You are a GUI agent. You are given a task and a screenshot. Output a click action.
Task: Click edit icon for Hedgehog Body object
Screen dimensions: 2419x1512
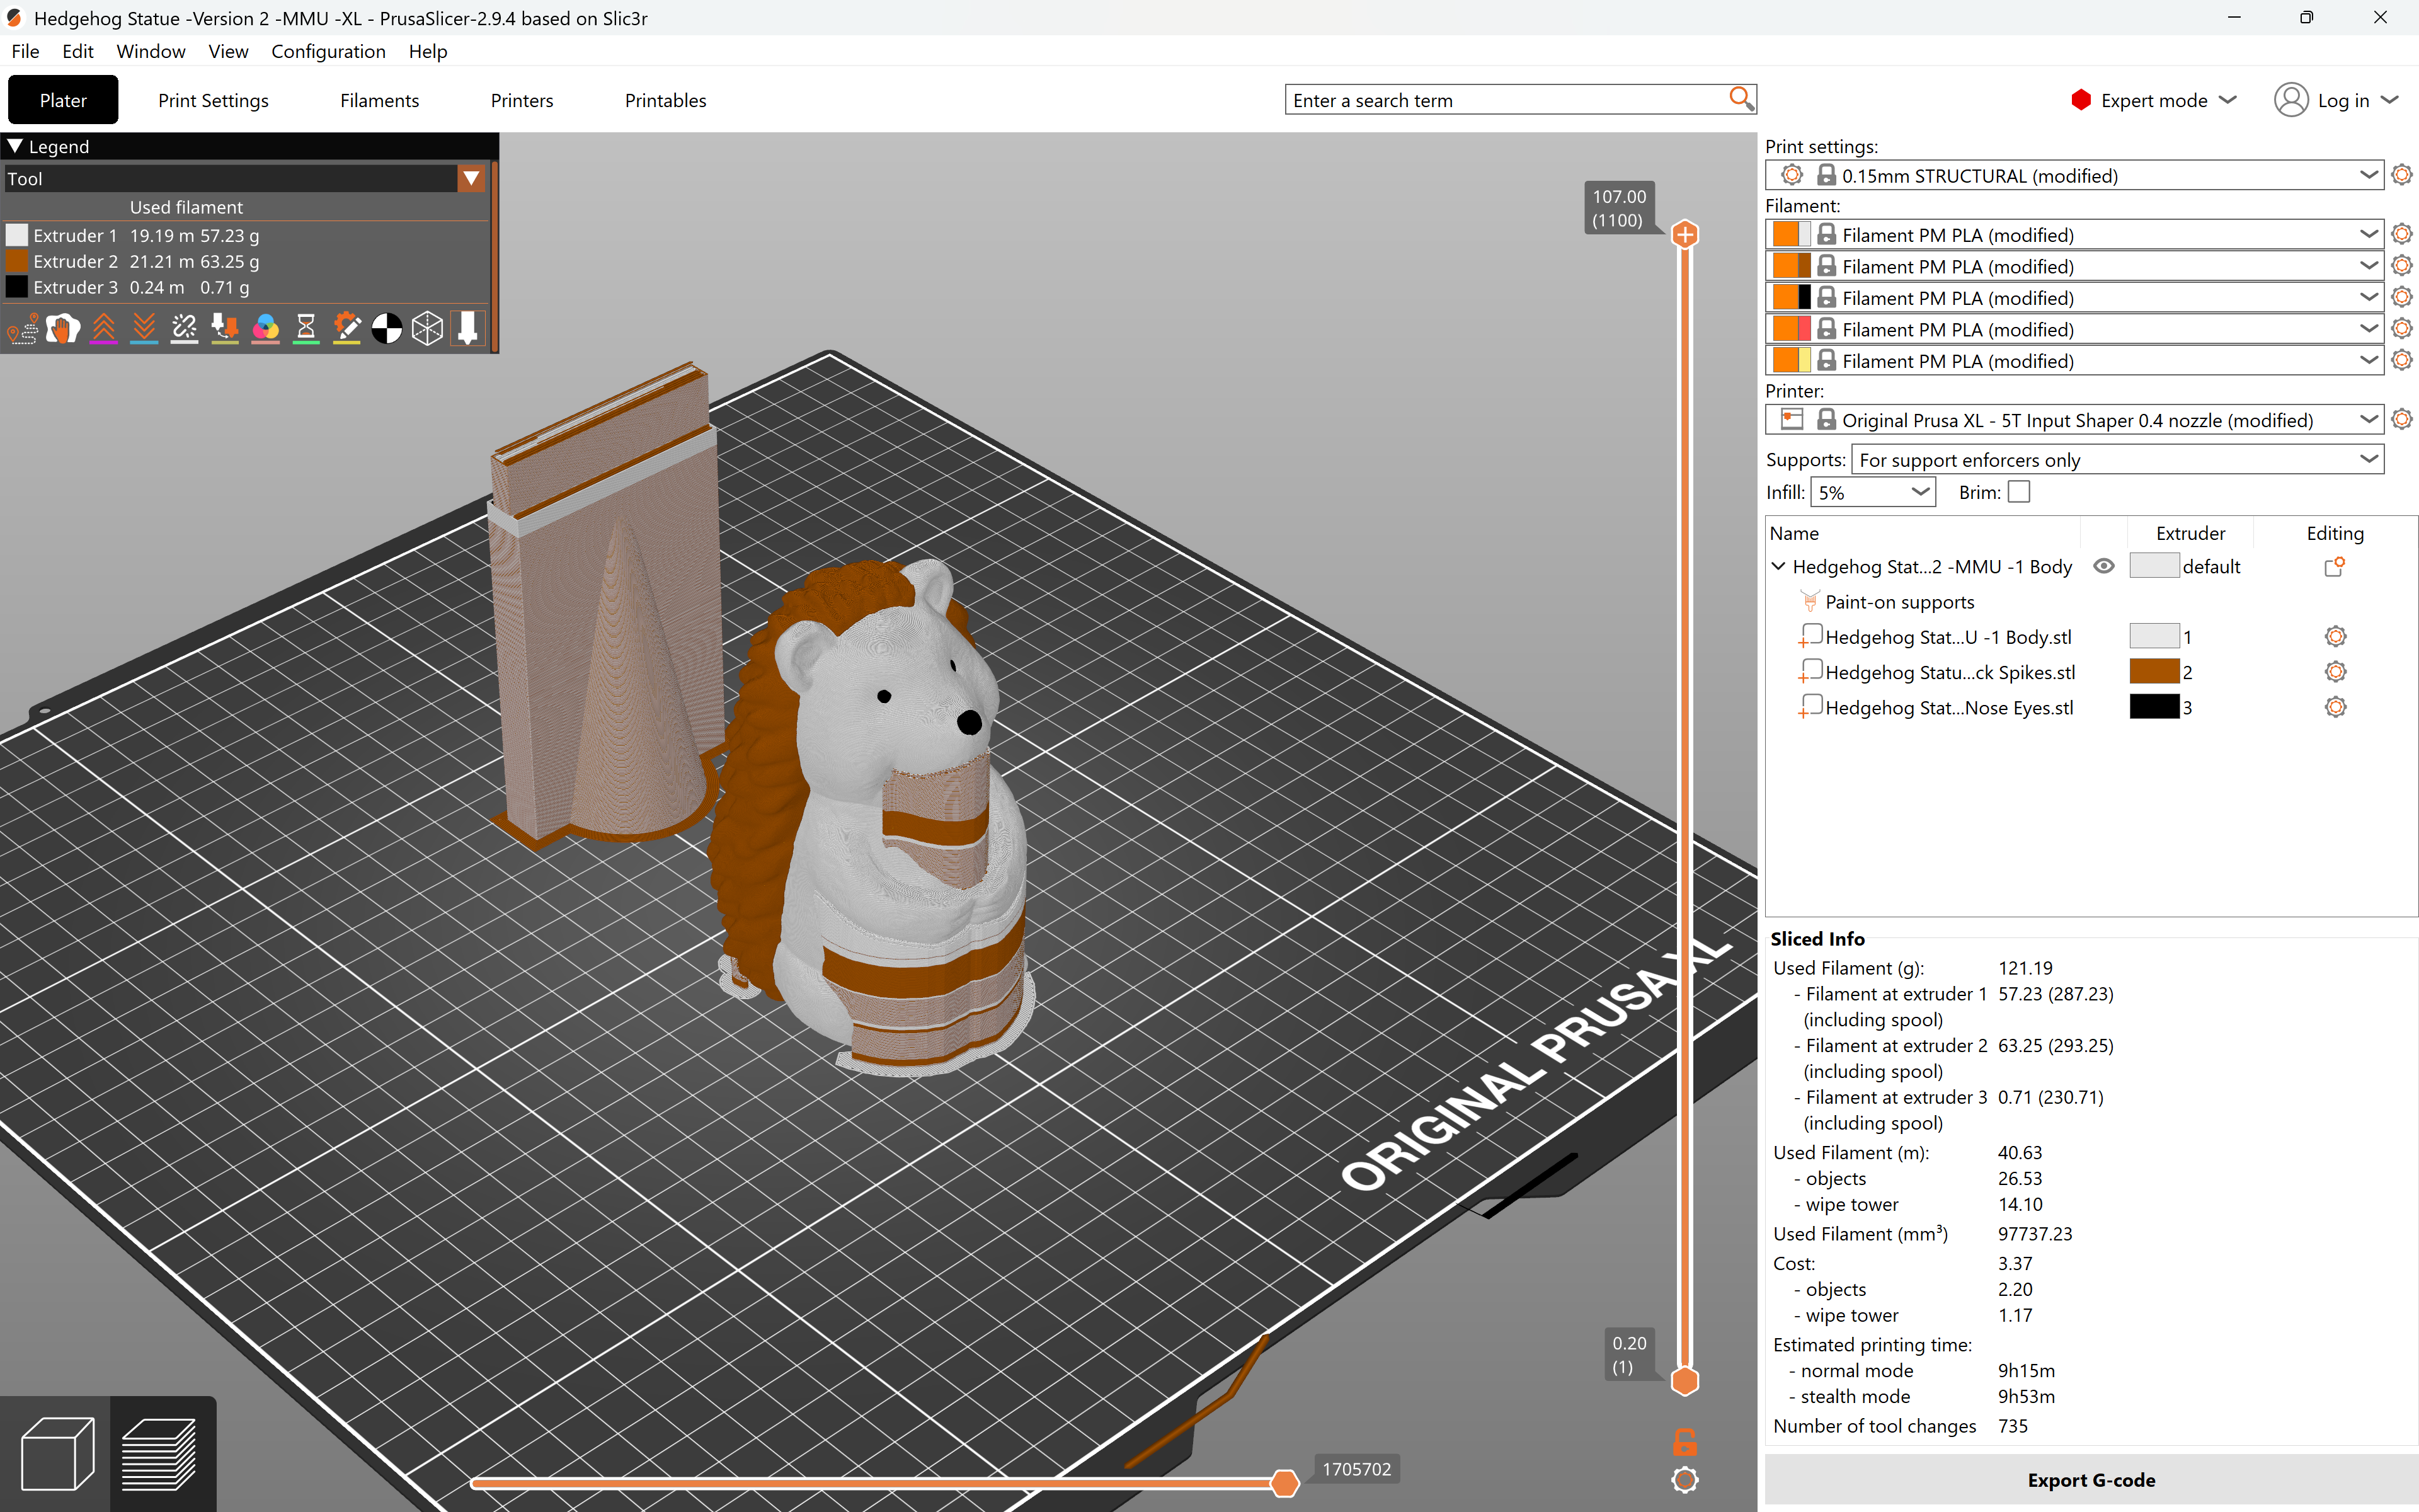(2334, 567)
